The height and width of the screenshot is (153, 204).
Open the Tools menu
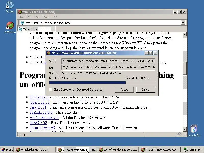45,17
